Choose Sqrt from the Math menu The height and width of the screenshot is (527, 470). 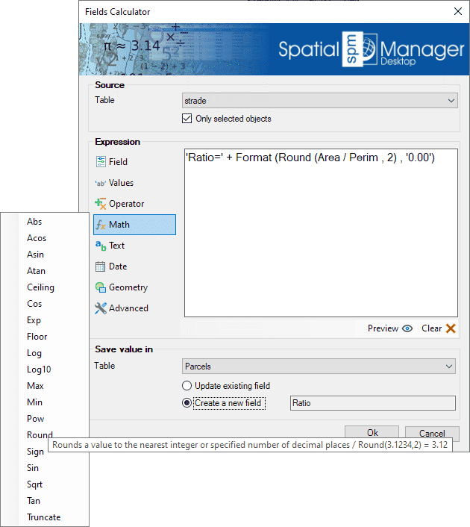pyautogui.click(x=35, y=484)
